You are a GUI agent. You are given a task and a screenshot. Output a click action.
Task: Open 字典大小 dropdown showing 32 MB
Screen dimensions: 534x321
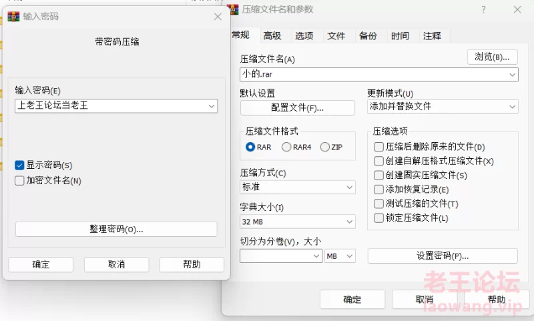pyautogui.click(x=349, y=222)
